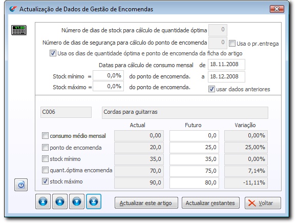Untick the 'stock máximo' checkbox

45,181
